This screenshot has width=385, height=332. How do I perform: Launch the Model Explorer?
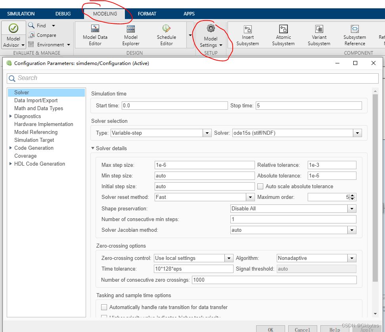pyautogui.click(x=131, y=35)
